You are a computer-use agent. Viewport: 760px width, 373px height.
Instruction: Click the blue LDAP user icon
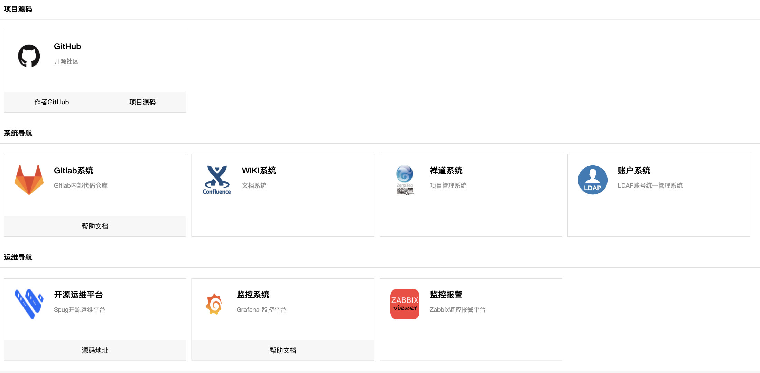[592, 180]
